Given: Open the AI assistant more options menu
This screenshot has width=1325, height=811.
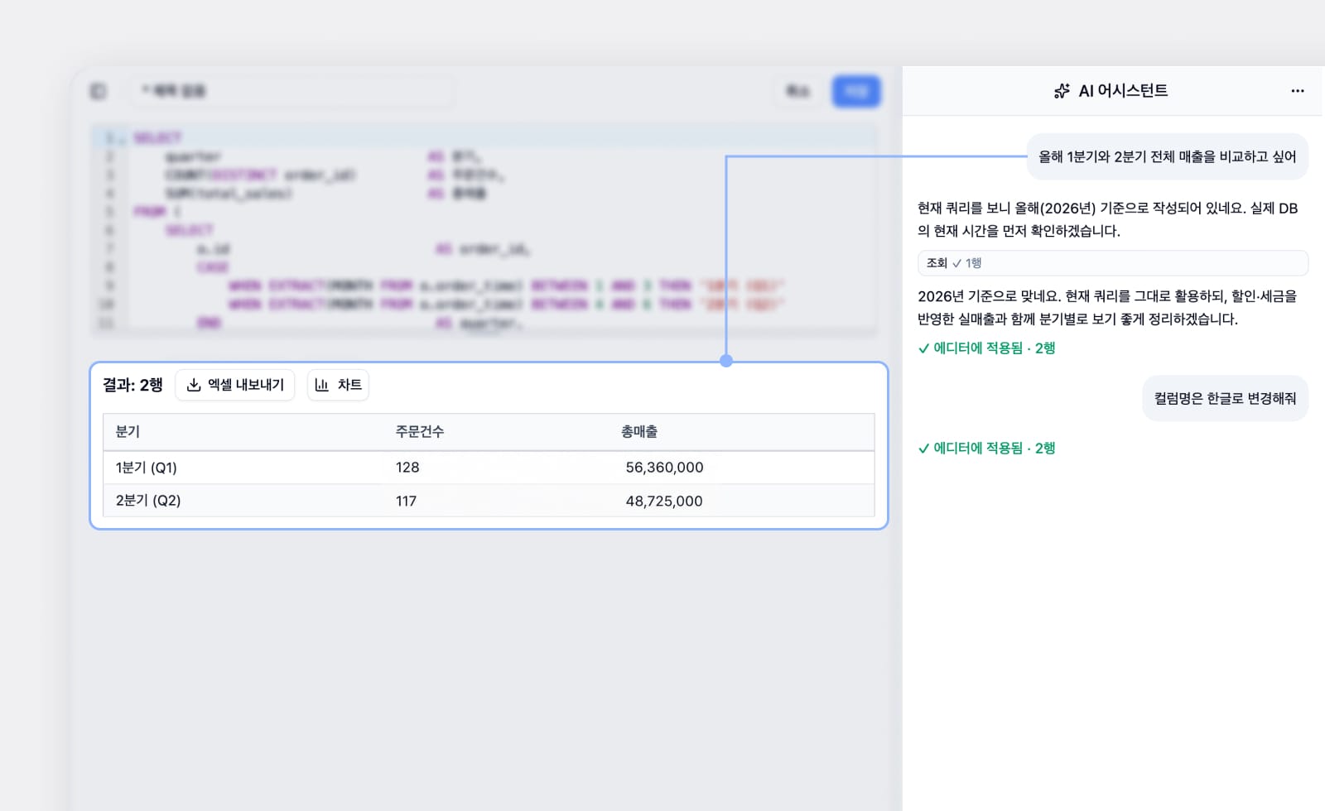Looking at the screenshot, I should [1297, 91].
